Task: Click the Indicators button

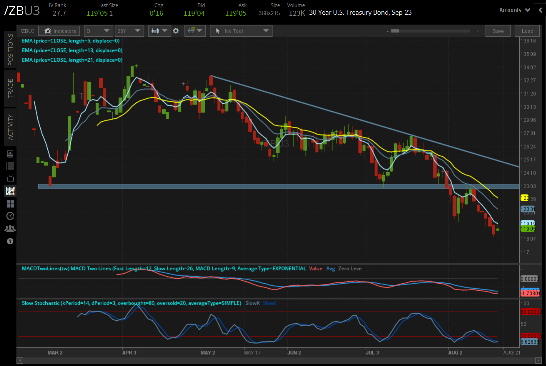Action: click(x=59, y=31)
